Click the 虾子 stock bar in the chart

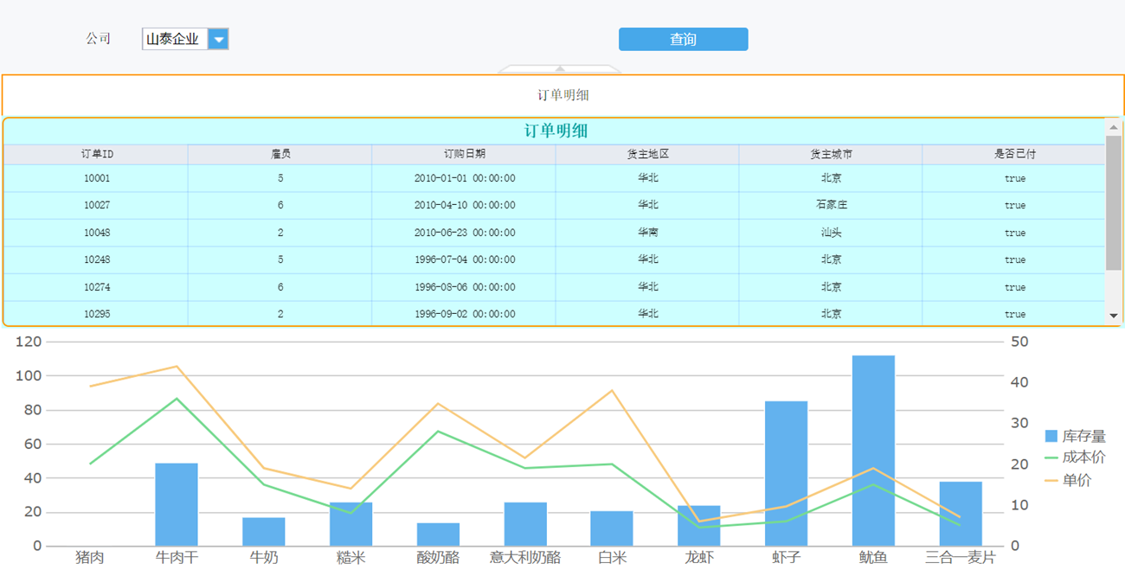786,473
